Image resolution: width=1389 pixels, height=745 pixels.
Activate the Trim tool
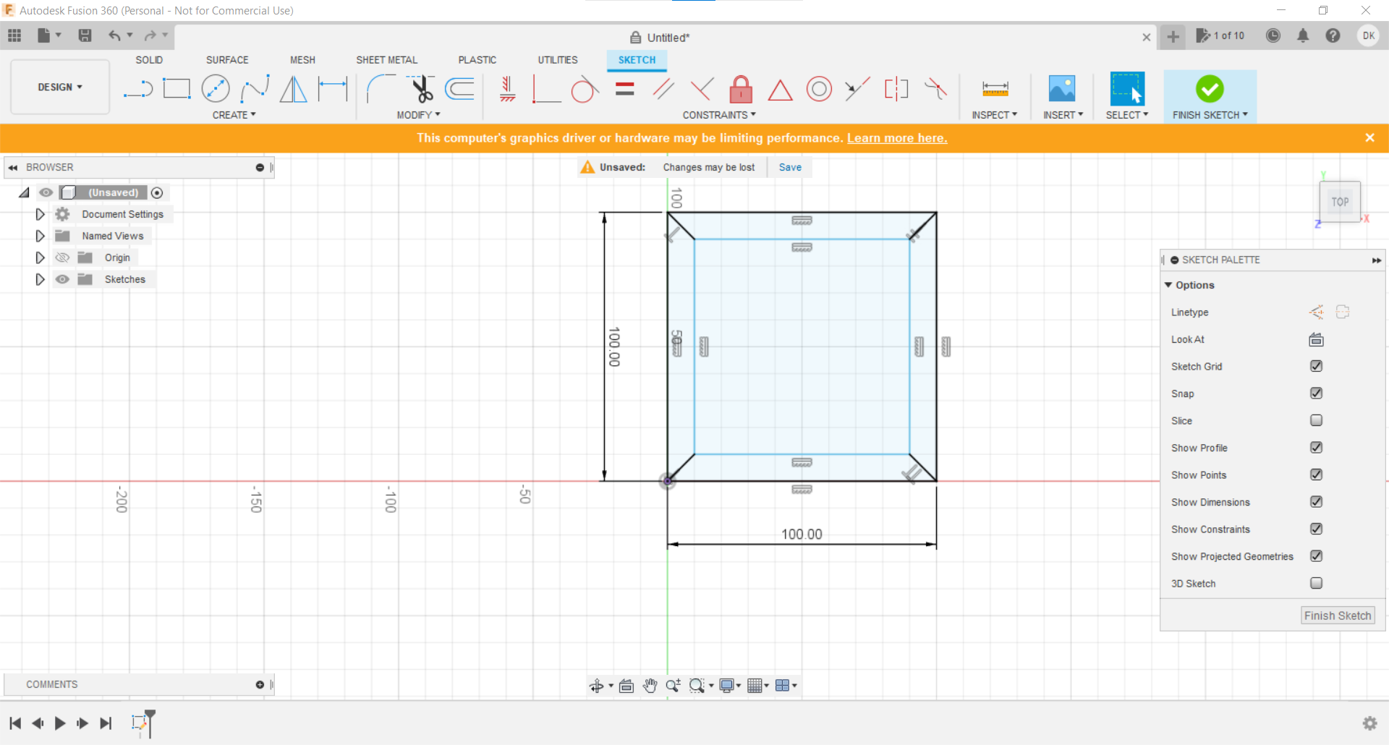point(422,88)
